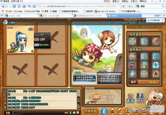Buy the invisibility item in 道具商店

(144, 57)
